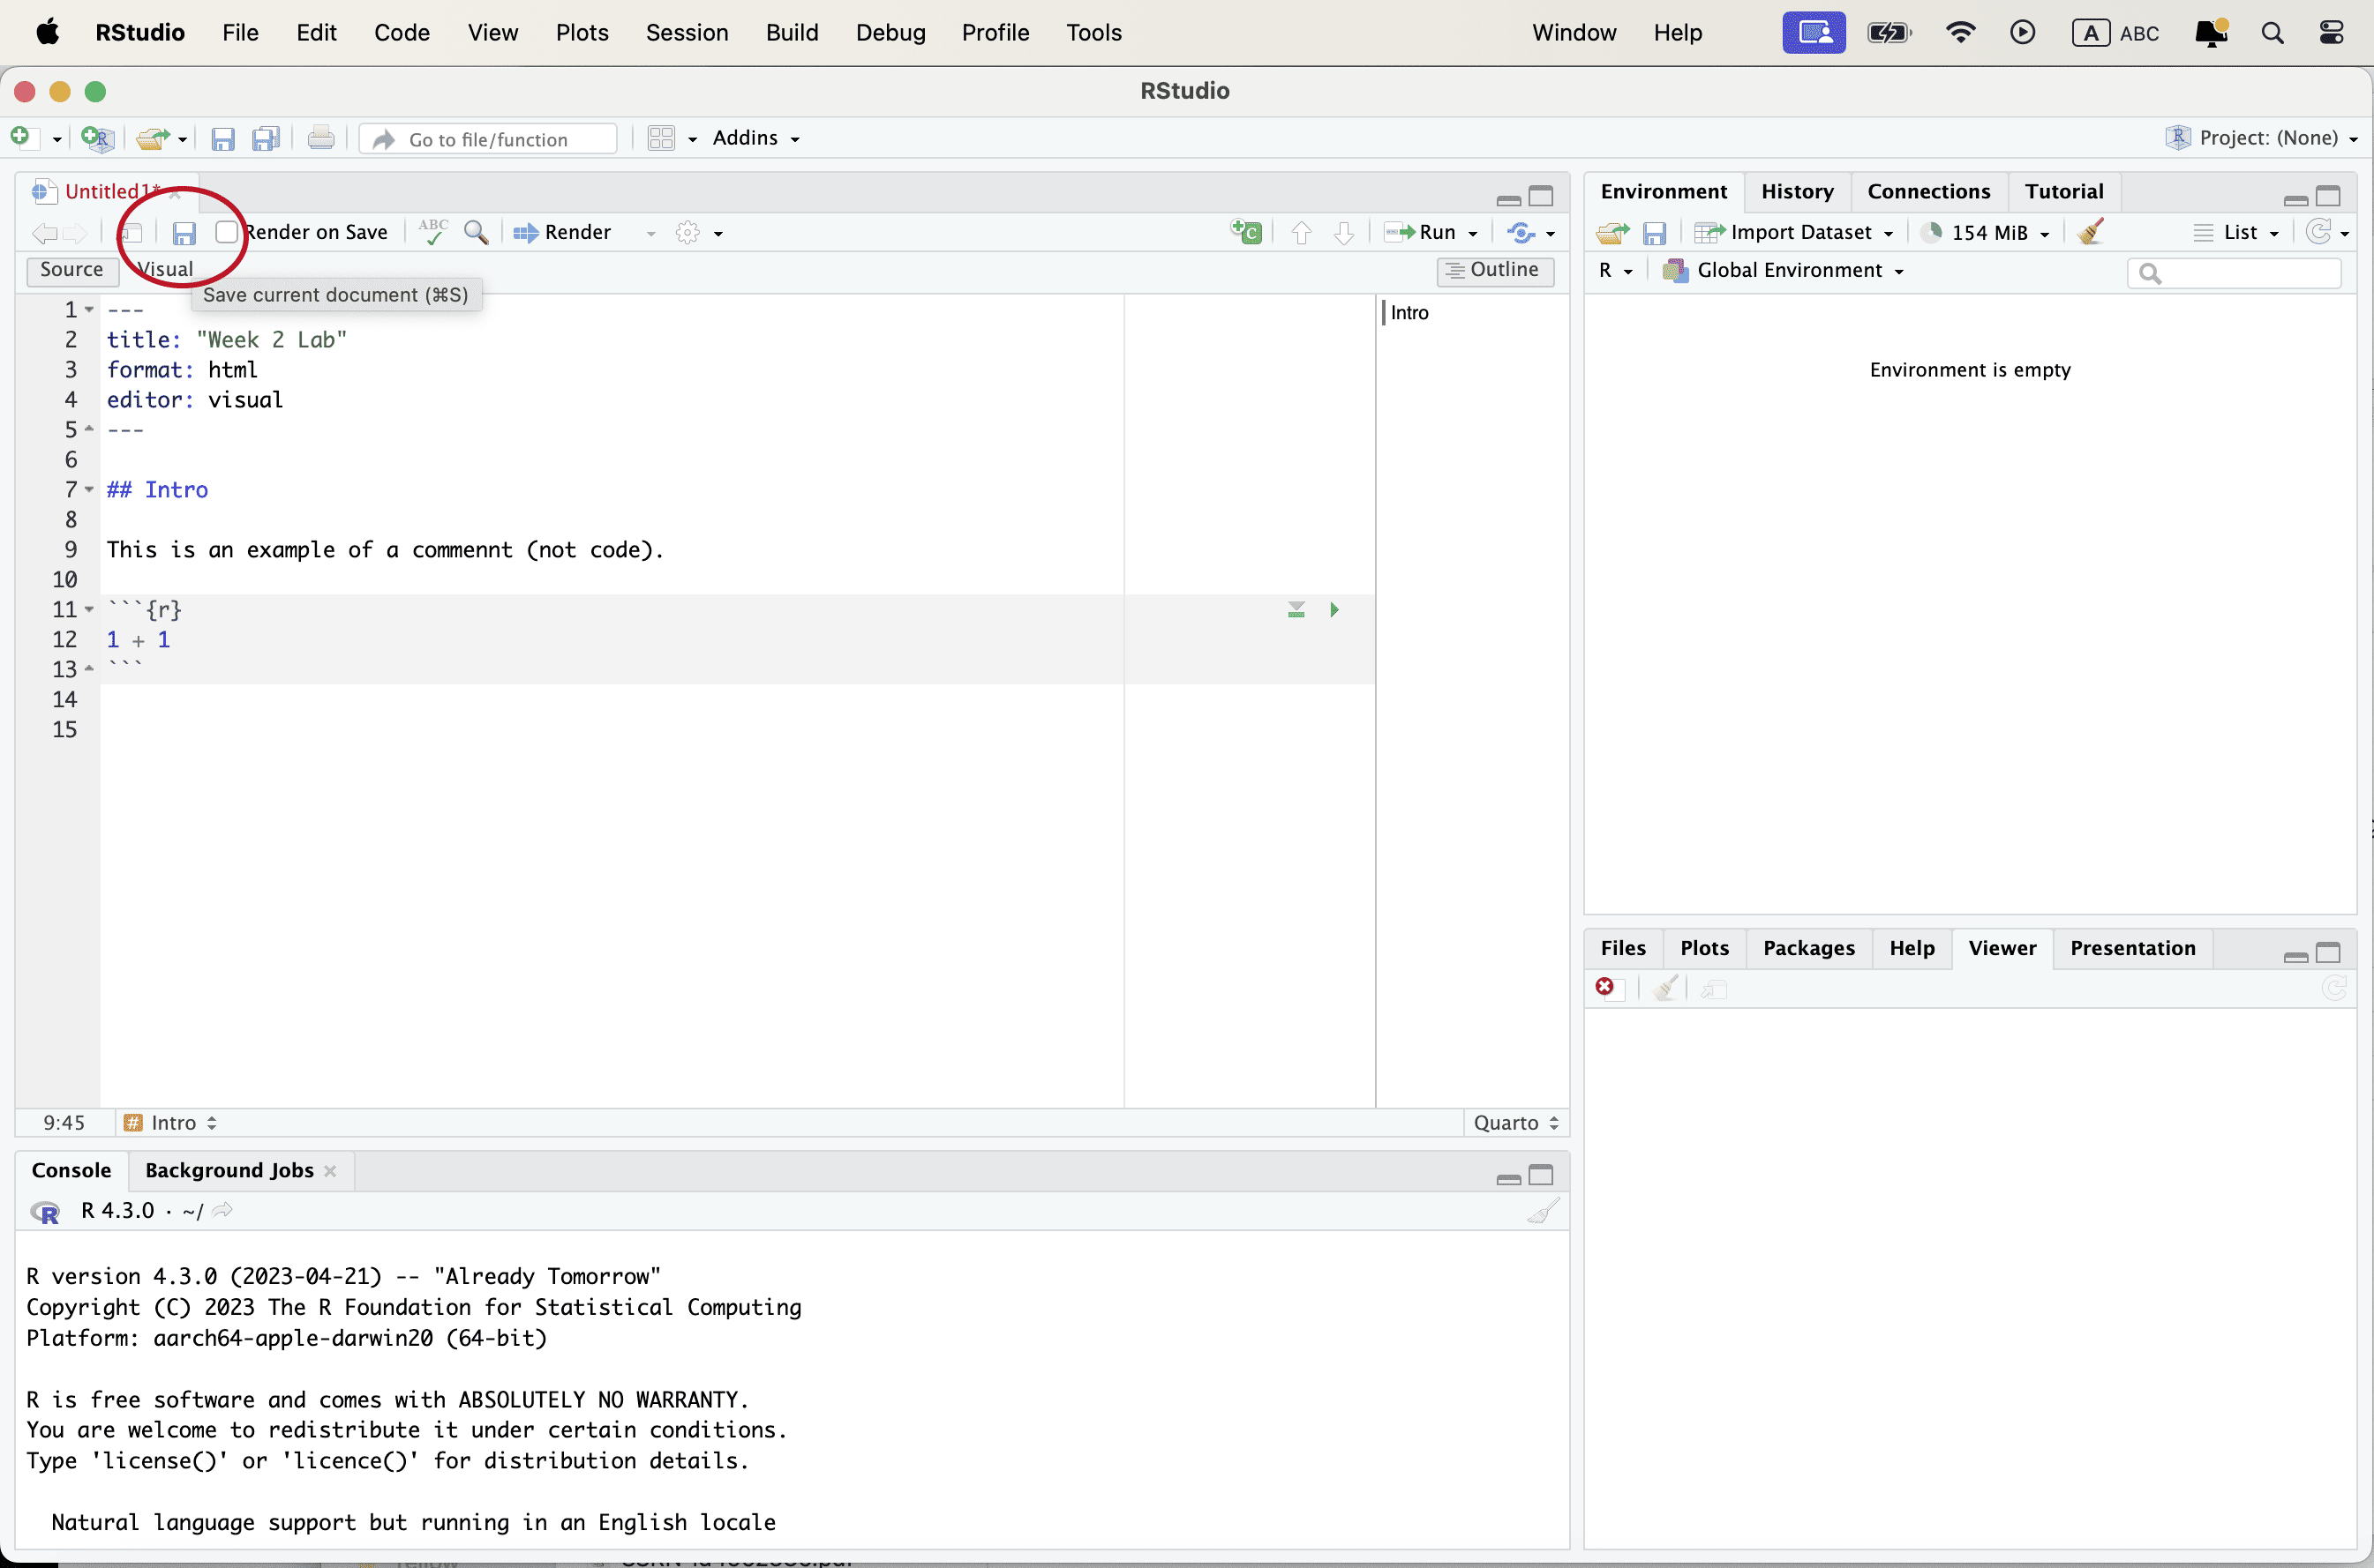Open find/replace magnifier in editor toolbar
This screenshot has height=1568, width=2374.
tap(477, 233)
